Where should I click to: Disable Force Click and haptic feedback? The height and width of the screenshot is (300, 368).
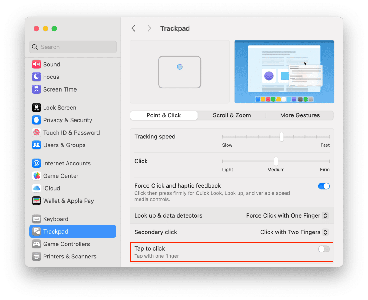(x=324, y=186)
